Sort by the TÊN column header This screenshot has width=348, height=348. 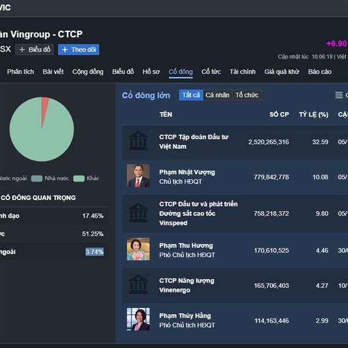pyautogui.click(x=165, y=114)
